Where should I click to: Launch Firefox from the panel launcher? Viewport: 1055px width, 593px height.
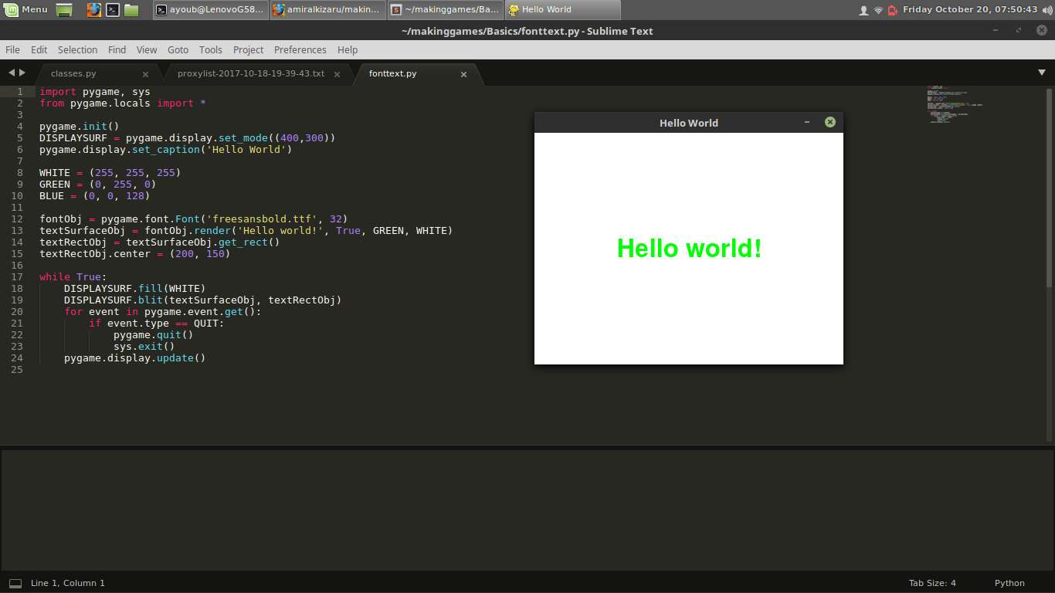[93, 10]
